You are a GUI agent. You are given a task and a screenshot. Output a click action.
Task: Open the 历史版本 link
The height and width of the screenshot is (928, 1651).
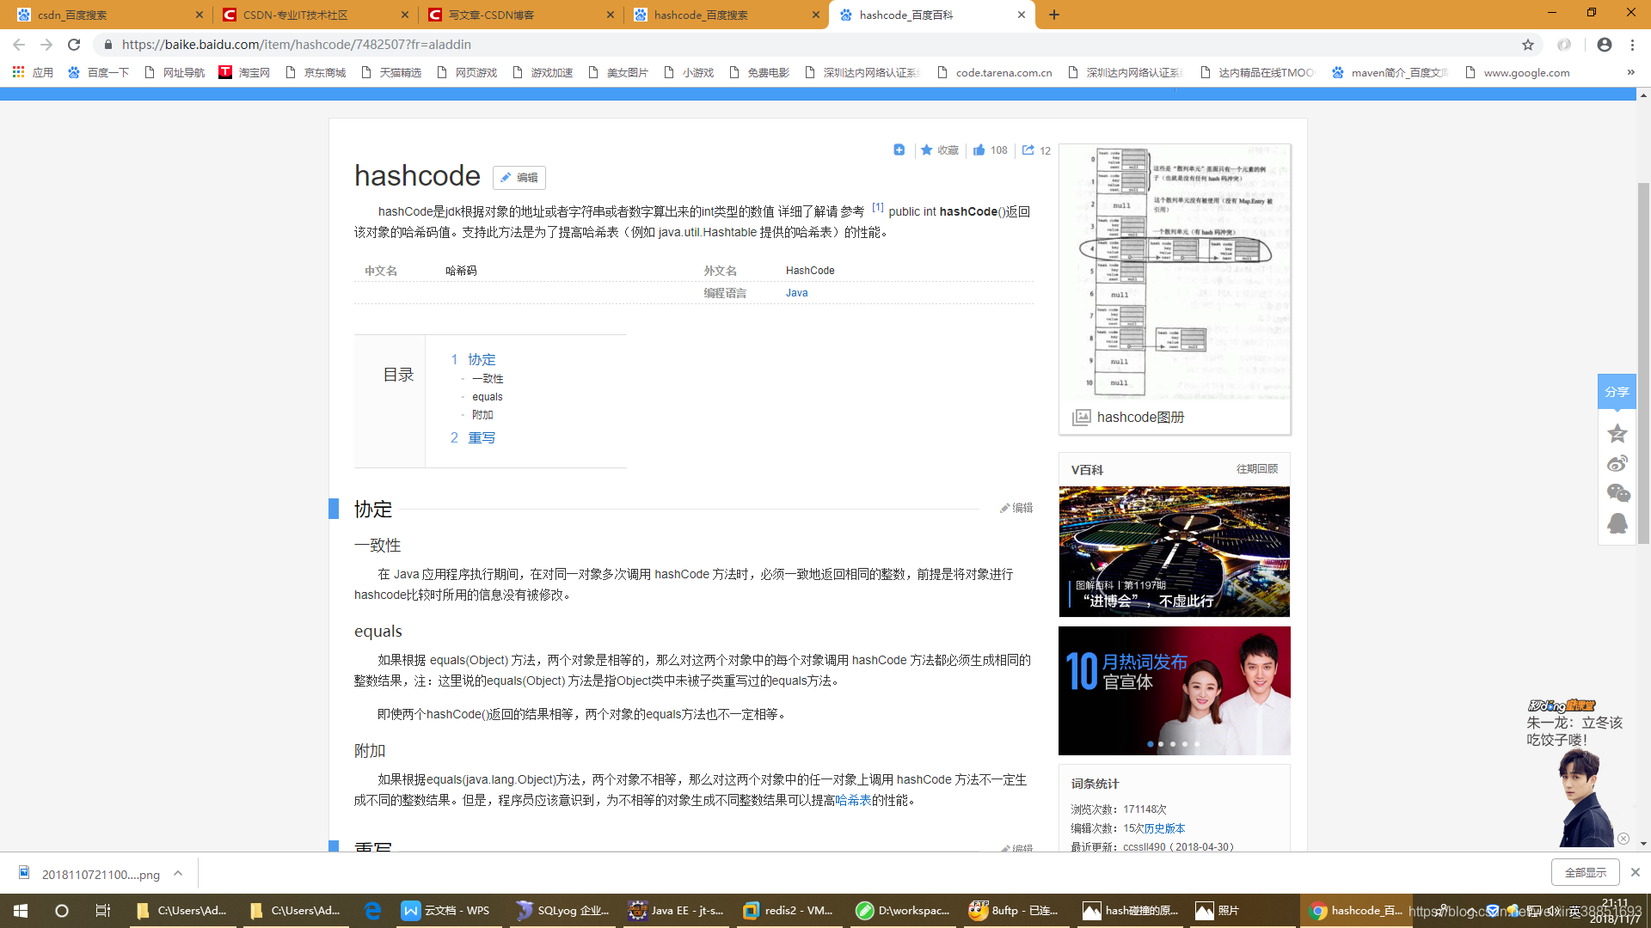1164,828
